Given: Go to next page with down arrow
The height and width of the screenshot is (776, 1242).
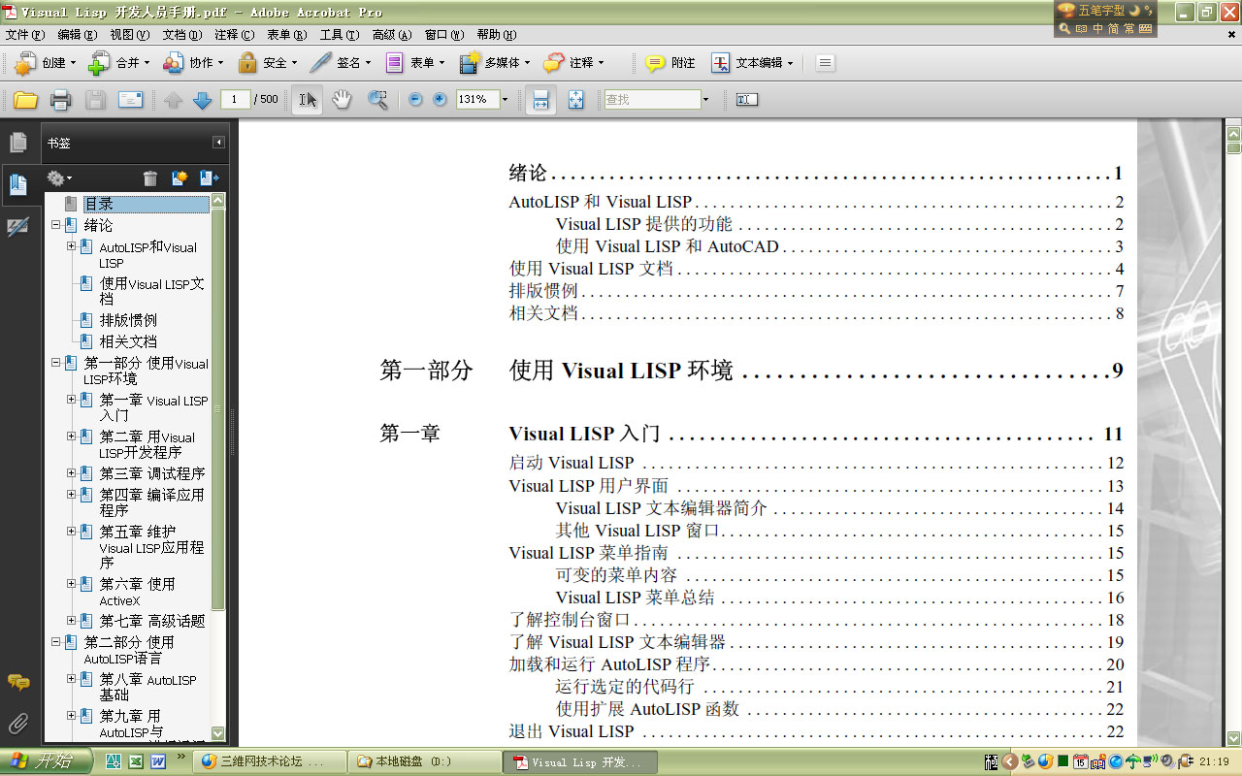Looking at the screenshot, I should pyautogui.click(x=202, y=100).
